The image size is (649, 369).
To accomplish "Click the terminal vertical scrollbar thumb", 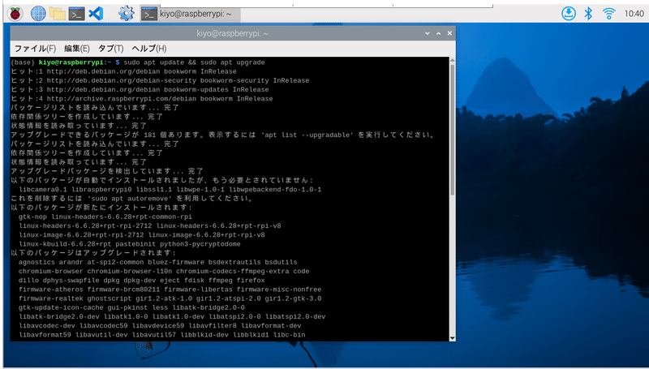I will 452,129.
